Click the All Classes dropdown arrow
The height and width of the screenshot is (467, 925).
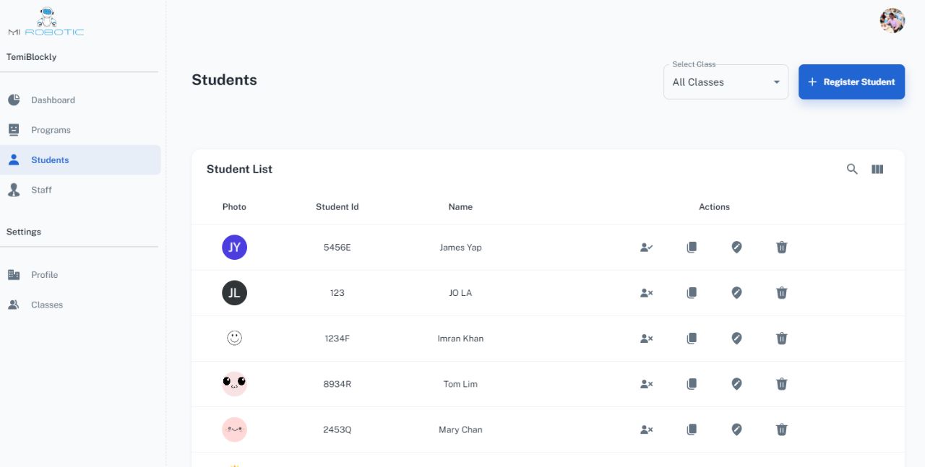tap(777, 82)
